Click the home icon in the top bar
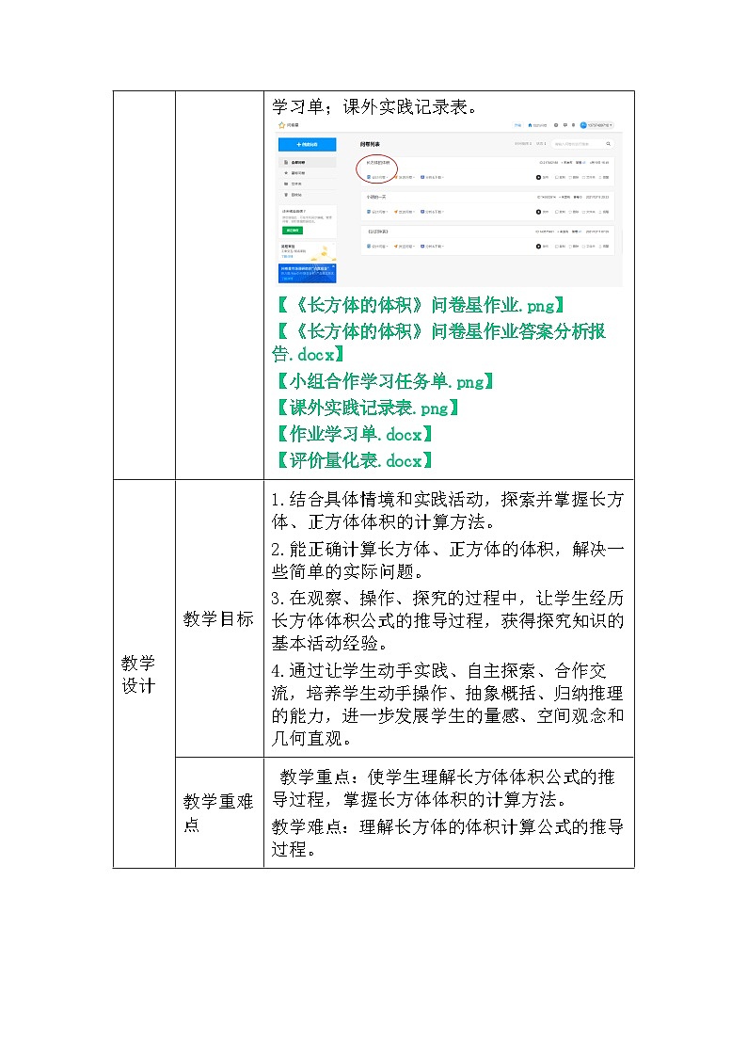Image resolution: width=747 pixels, height=1057 pixels. pyautogui.click(x=530, y=125)
